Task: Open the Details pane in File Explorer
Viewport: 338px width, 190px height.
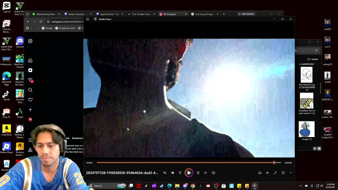Action: (312, 59)
